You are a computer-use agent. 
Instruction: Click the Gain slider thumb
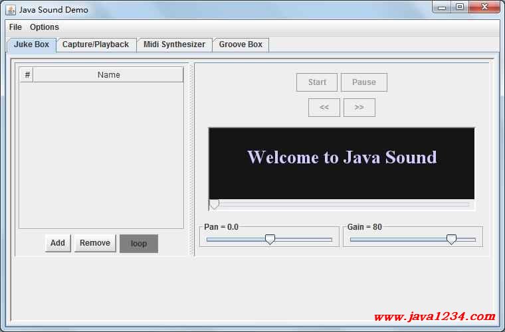[x=451, y=240]
